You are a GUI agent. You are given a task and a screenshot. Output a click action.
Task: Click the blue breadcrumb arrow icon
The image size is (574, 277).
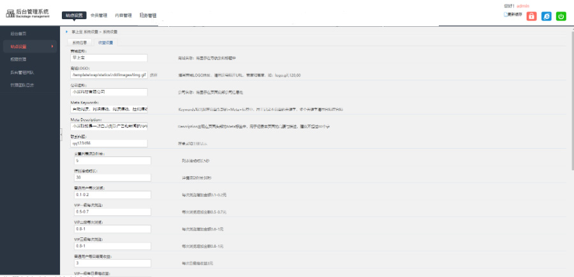pos(66,31)
